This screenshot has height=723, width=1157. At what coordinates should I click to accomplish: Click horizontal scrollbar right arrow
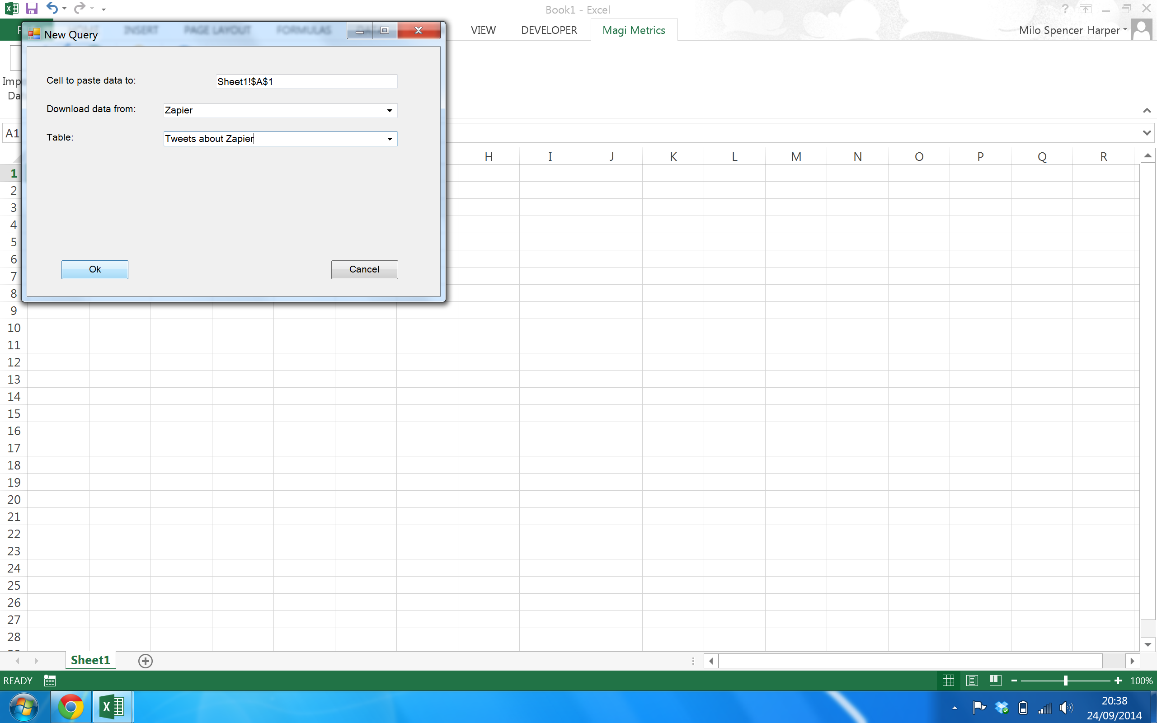click(x=1132, y=661)
